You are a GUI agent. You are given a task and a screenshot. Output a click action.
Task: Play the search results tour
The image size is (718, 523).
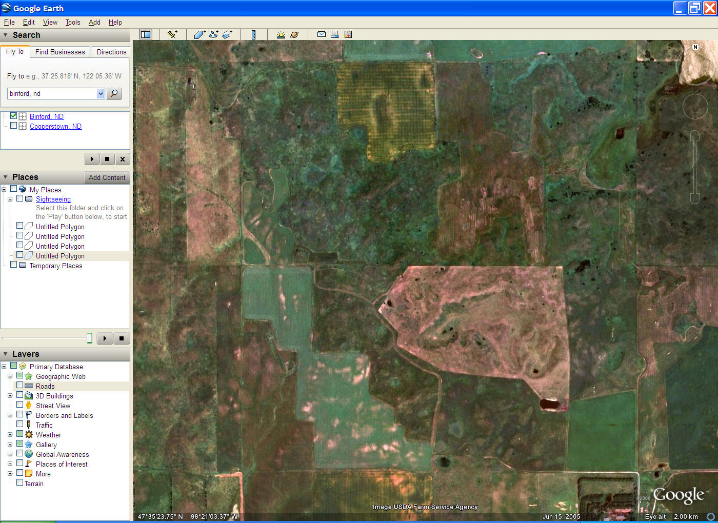92,159
